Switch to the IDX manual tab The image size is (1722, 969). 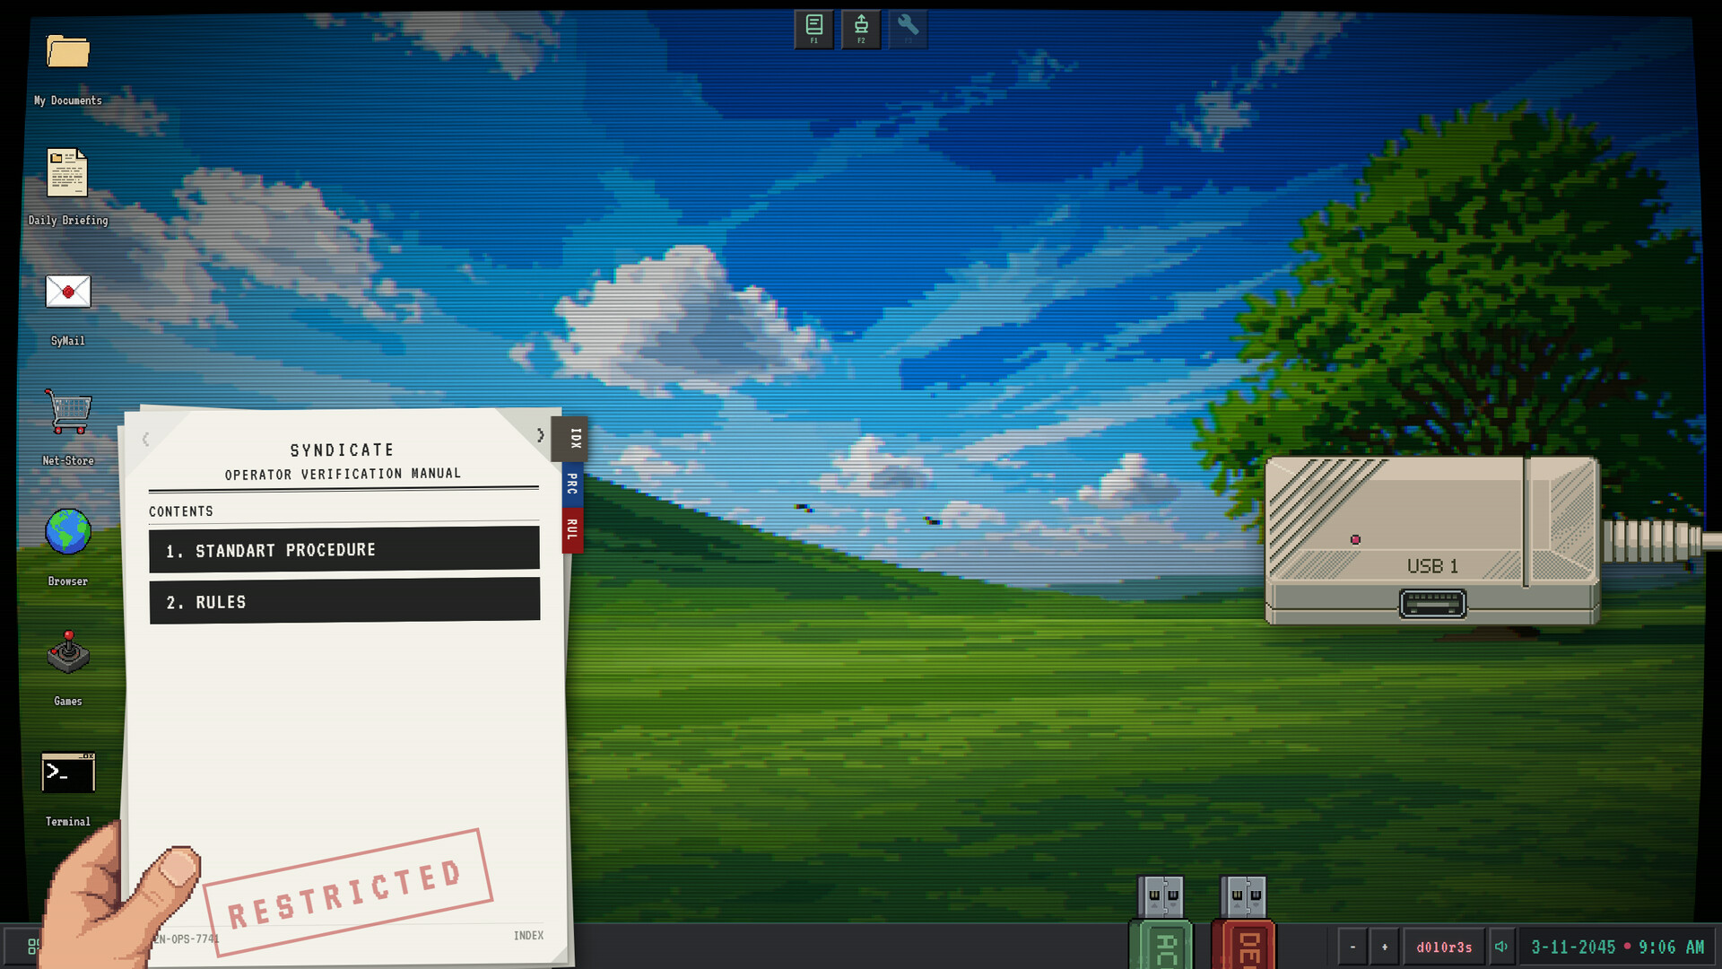572,439
